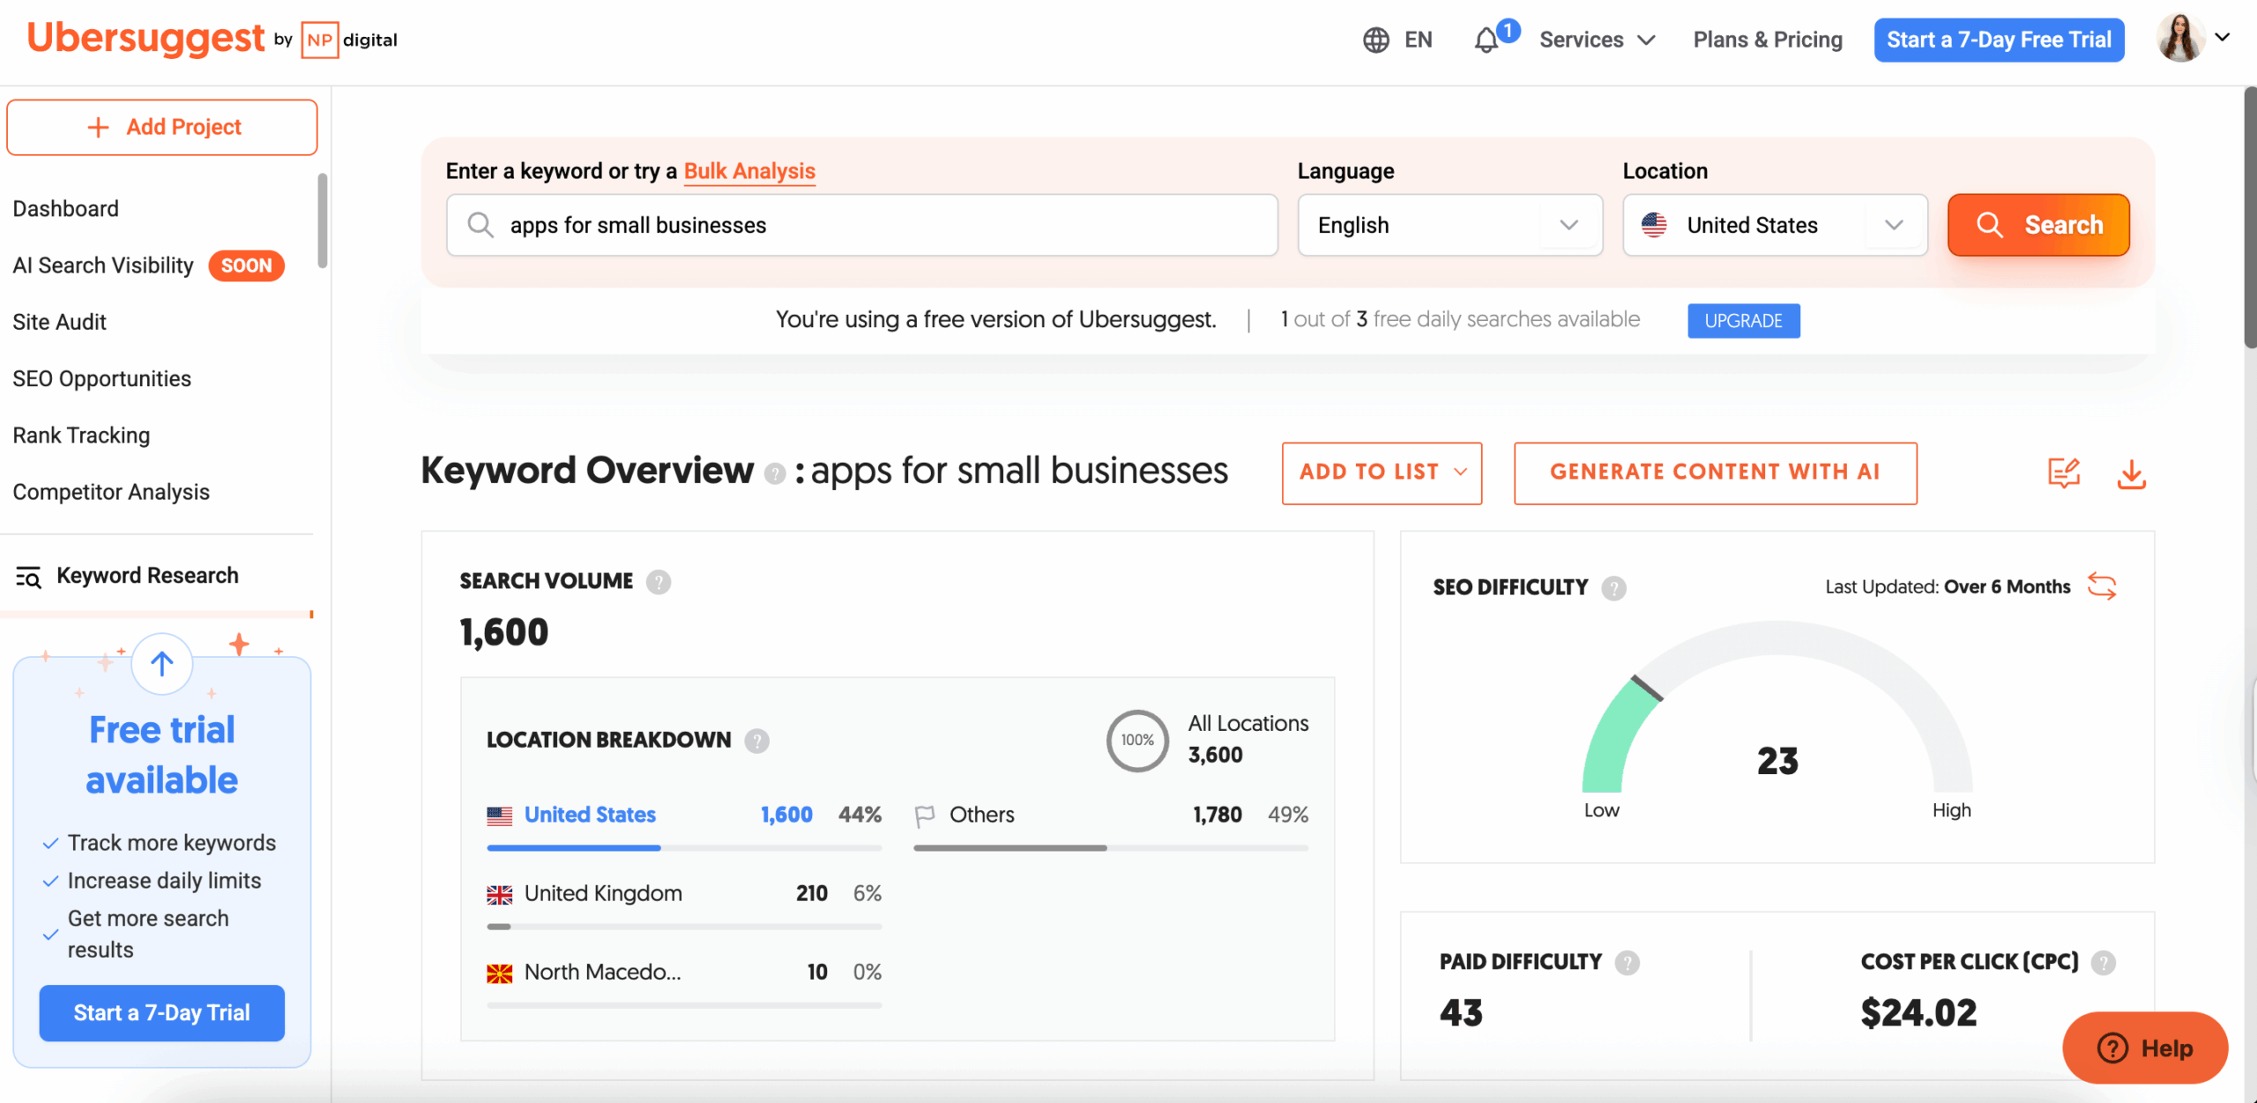Screen dimensions: 2257x1103
Task: Open Rank Tracking
Action: click(81, 435)
